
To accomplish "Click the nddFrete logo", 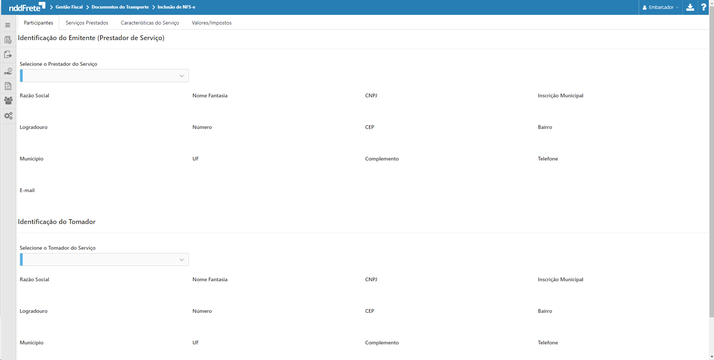I will [x=27, y=7].
